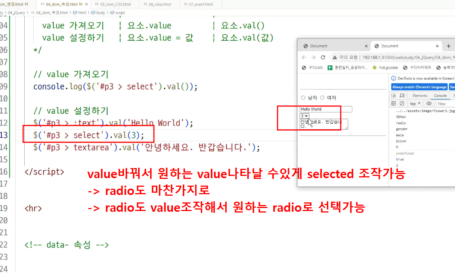The height and width of the screenshot is (273, 455).
Task: Click Always match Chrome's language button
Action: [x=419, y=87]
